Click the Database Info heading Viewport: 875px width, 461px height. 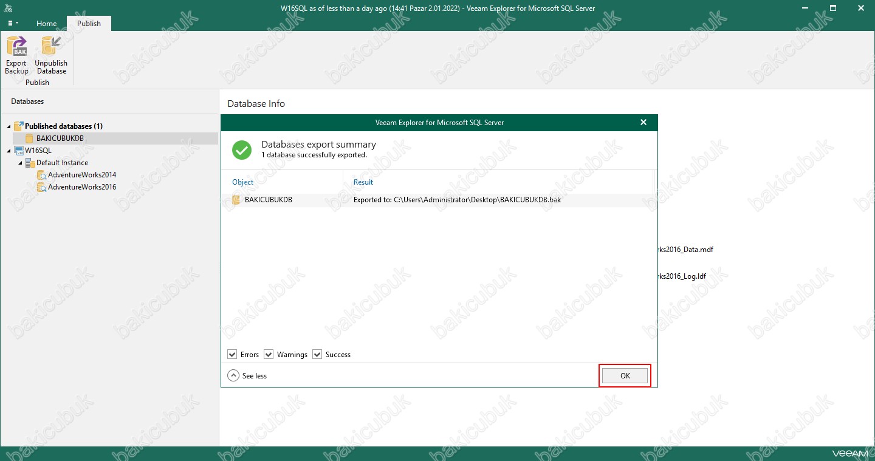point(256,104)
